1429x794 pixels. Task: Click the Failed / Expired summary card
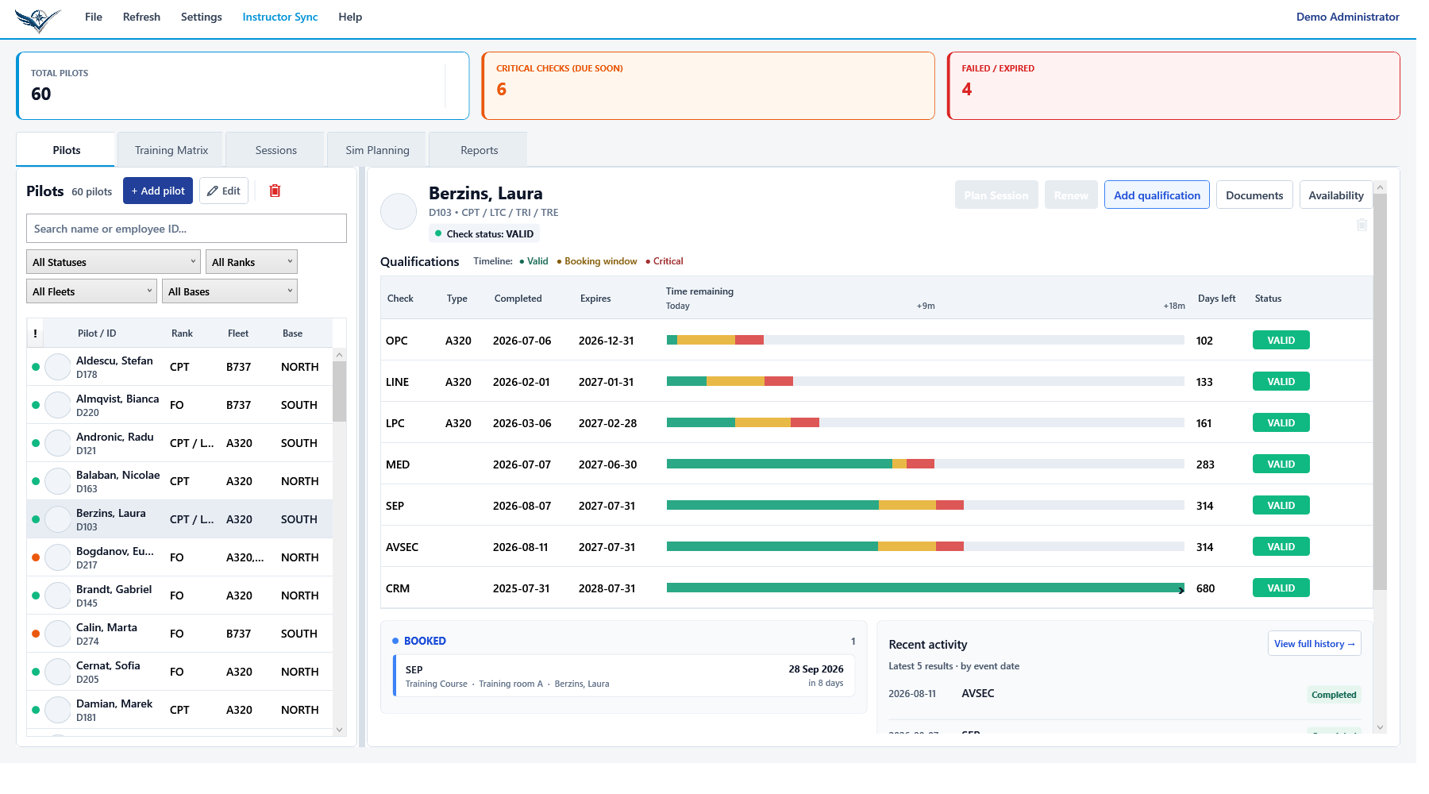click(x=1173, y=86)
